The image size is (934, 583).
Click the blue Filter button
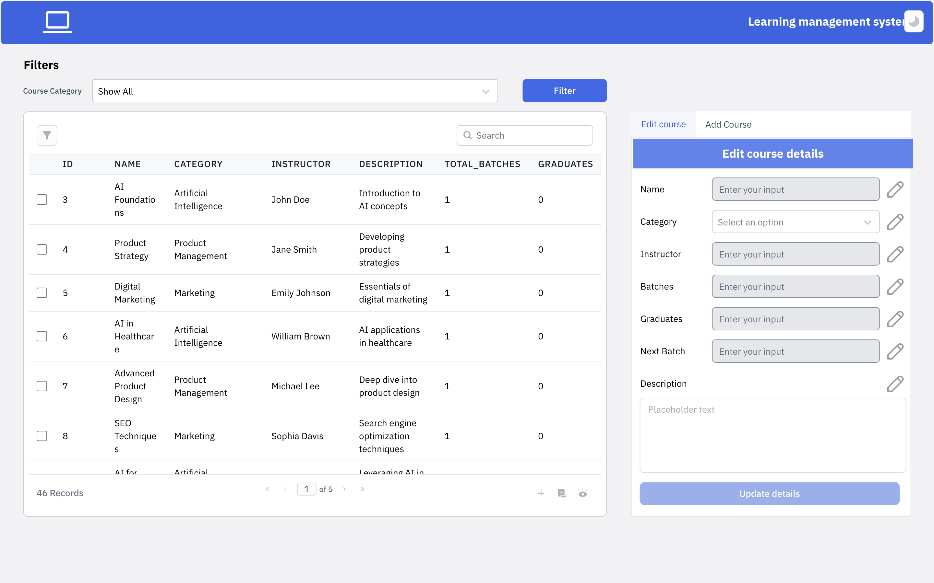click(564, 91)
